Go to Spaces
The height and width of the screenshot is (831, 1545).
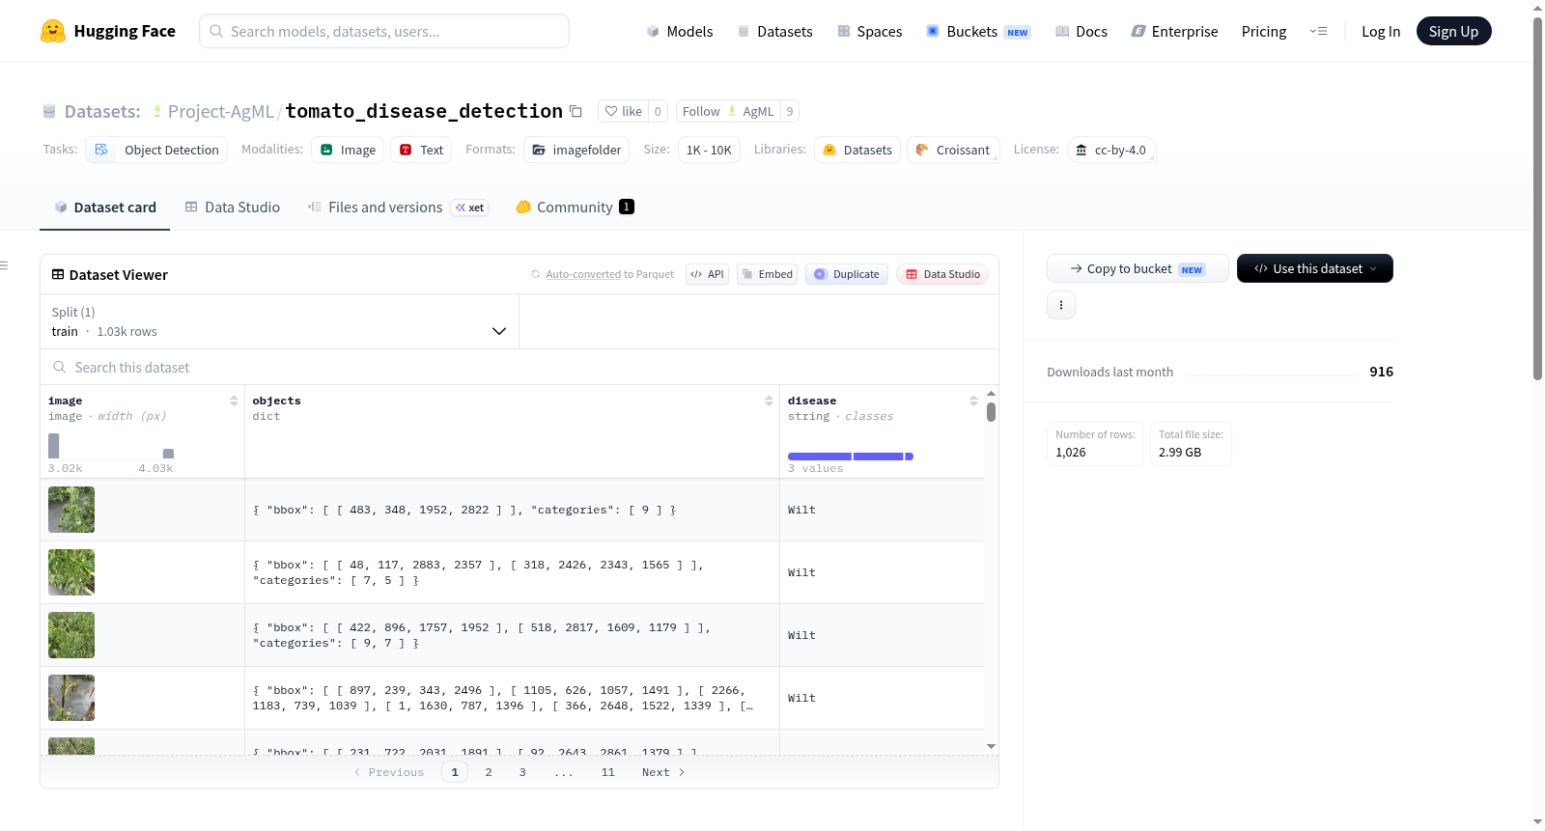869,32
